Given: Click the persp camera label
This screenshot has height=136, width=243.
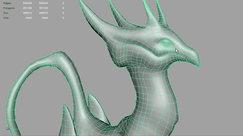Looking at the screenshot, I should [x=121, y=133].
